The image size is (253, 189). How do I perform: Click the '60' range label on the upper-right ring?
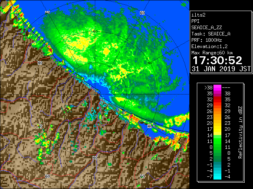(x=142, y=13)
